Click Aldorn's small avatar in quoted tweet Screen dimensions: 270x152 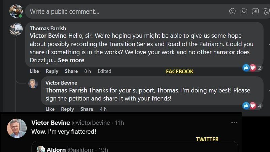[x=41, y=149]
